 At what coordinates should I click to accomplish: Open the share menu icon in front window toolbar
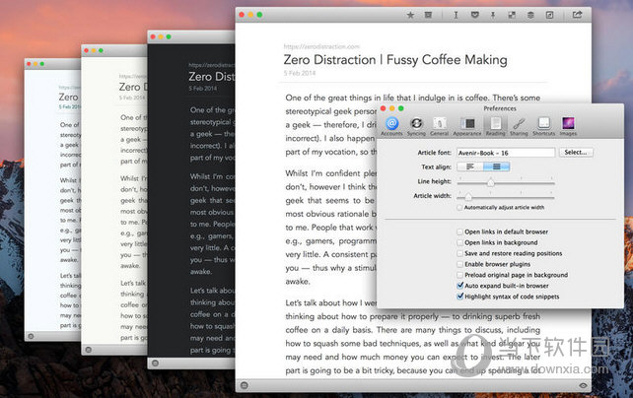pyautogui.click(x=577, y=15)
